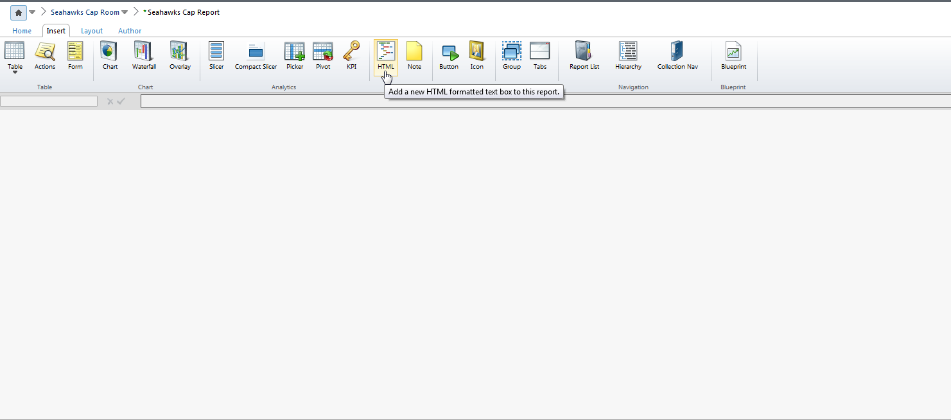
Task: Go to the Home icon in breadcrumb
Action: point(19,12)
